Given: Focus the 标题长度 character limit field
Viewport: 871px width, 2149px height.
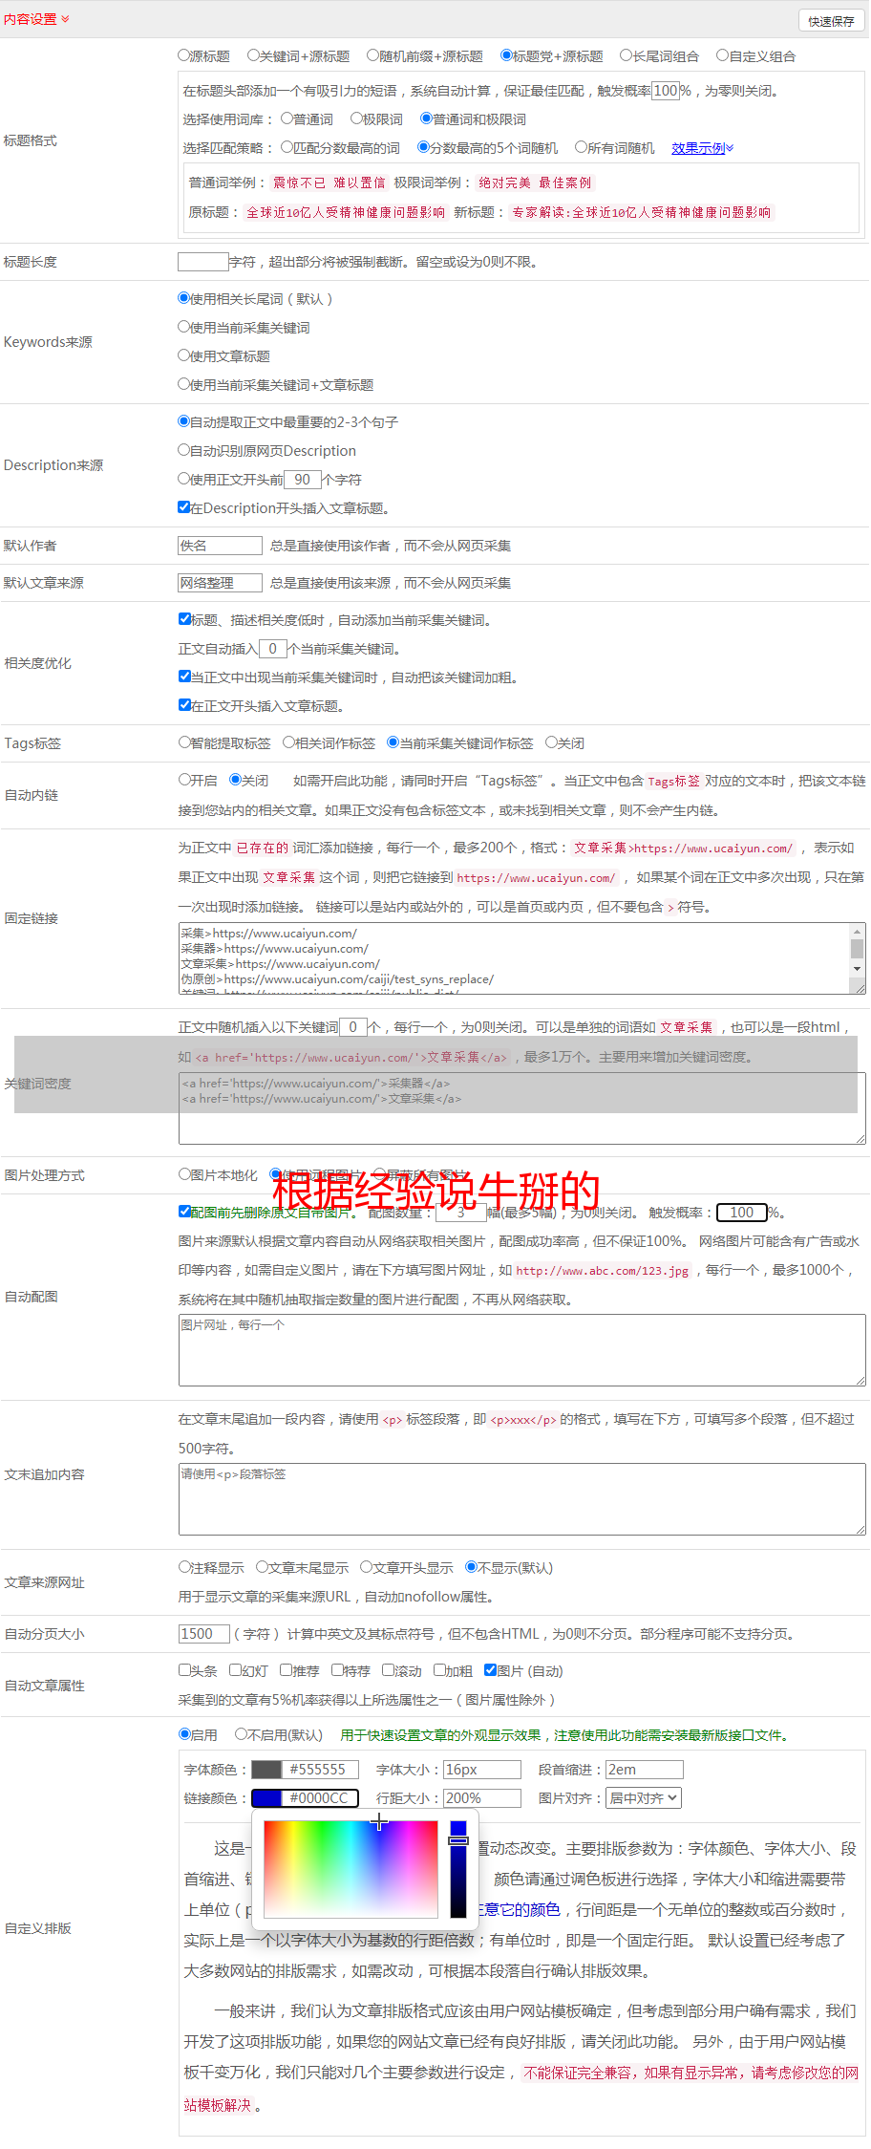Looking at the screenshot, I should [203, 262].
